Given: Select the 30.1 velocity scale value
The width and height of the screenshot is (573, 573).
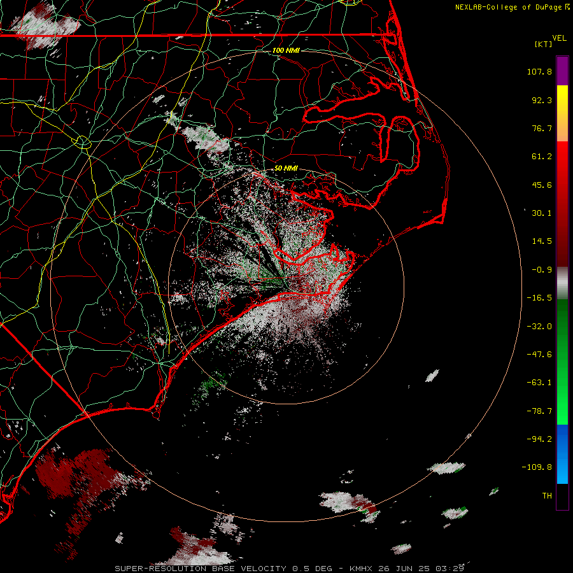Looking at the screenshot, I should [x=542, y=213].
